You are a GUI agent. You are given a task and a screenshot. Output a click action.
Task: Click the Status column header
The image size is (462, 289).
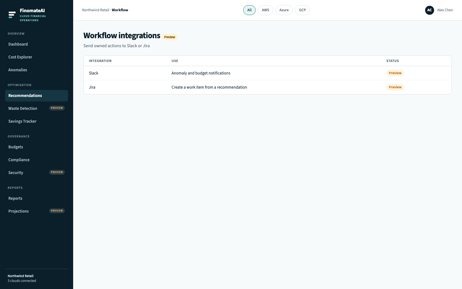click(x=393, y=61)
